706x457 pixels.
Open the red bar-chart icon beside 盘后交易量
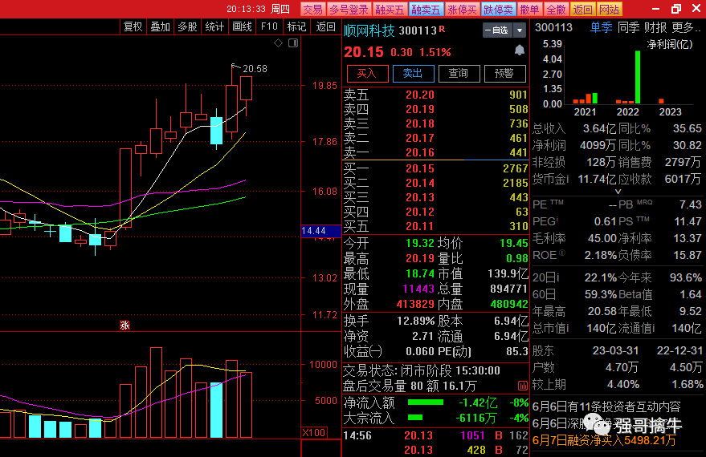[x=522, y=386]
